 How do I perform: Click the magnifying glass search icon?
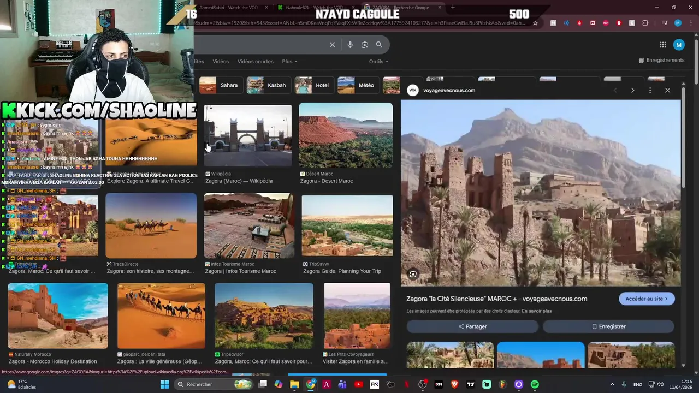click(379, 45)
